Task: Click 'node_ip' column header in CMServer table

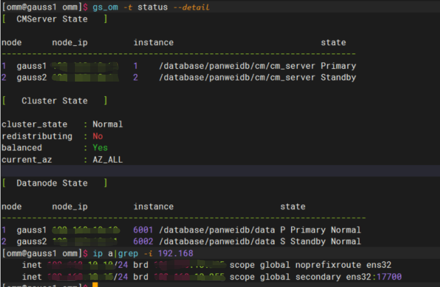Action: (70, 43)
